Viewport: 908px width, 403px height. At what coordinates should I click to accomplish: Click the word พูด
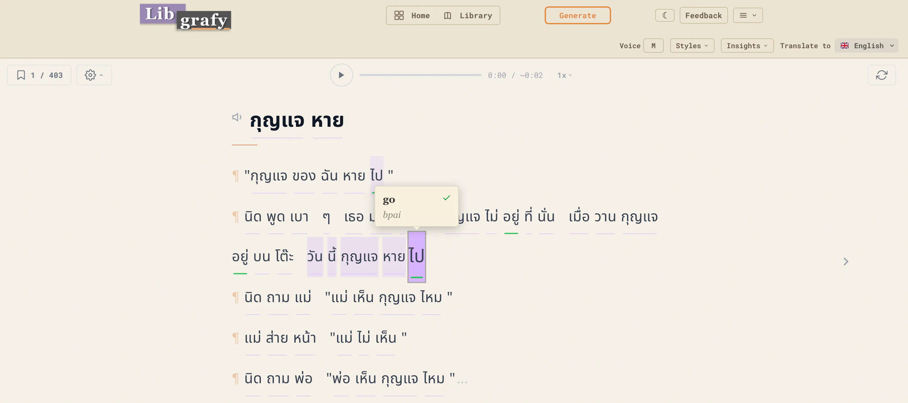pyautogui.click(x=276, y=217)
